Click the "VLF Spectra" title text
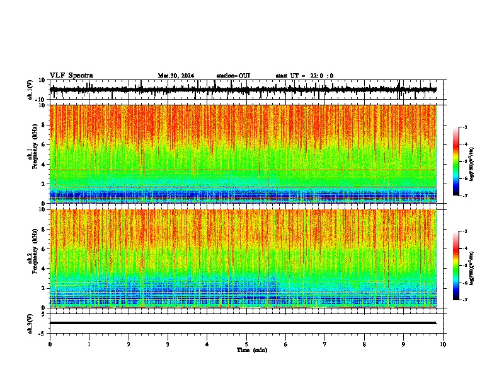This screenshot has height=386, width=499. pos(71,76)
